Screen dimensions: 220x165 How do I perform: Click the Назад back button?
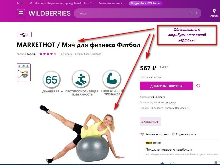24,34
